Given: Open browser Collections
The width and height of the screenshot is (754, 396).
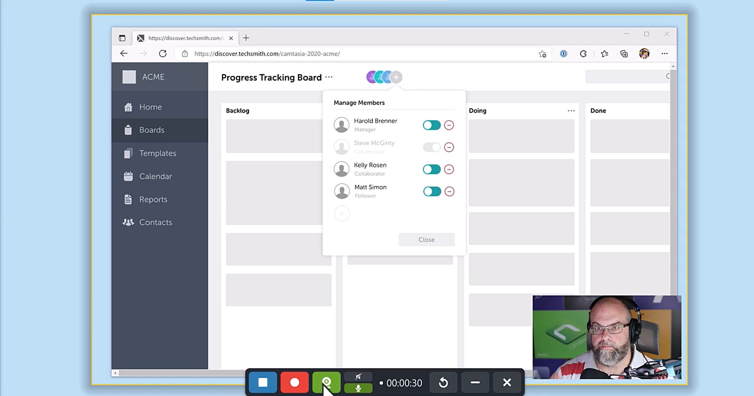Looking at the screenshot, I should pyautogui.click(x=624, y=54).
